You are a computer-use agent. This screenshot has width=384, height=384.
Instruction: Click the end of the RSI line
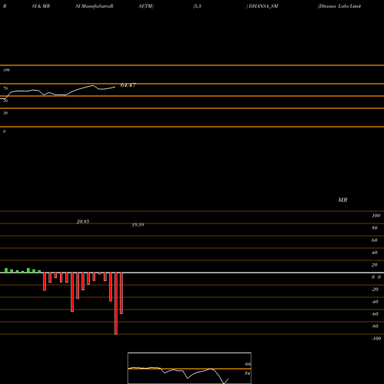coord(114,87)
